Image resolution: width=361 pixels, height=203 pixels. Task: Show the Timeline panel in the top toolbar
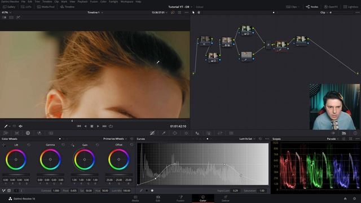(x=67, y=7)
